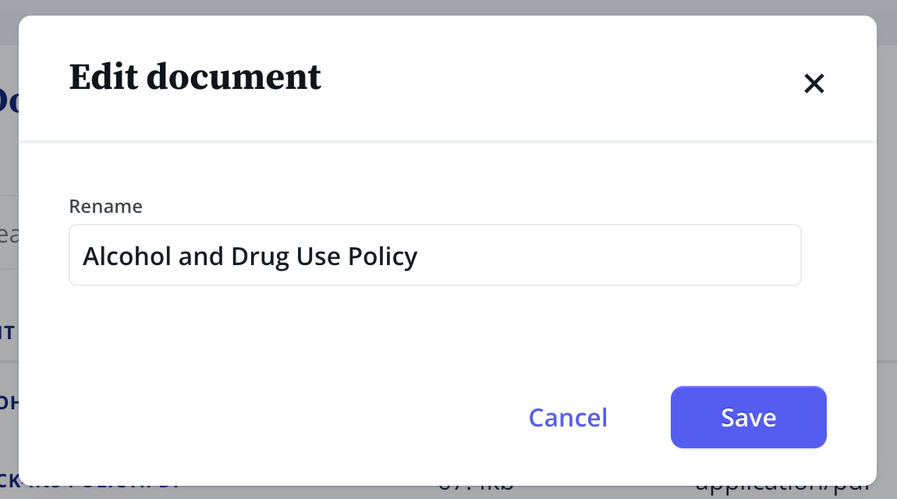The width and height of the screenshot is (897, 499).
Task: Click the "Edit document" dialog heading
Action: tap(195, 77)
